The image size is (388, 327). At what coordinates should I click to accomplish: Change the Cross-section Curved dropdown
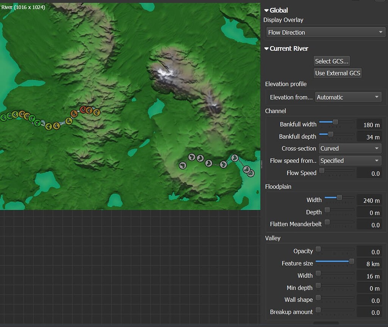coord(350,149)
